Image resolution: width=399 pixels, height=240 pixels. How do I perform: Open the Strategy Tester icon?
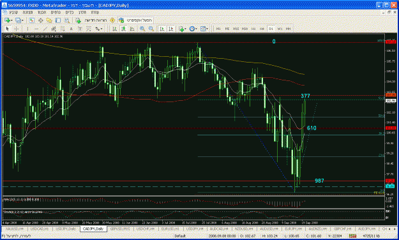66,20
